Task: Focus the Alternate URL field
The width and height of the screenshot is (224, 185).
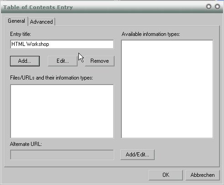Action: click(62, 155)
